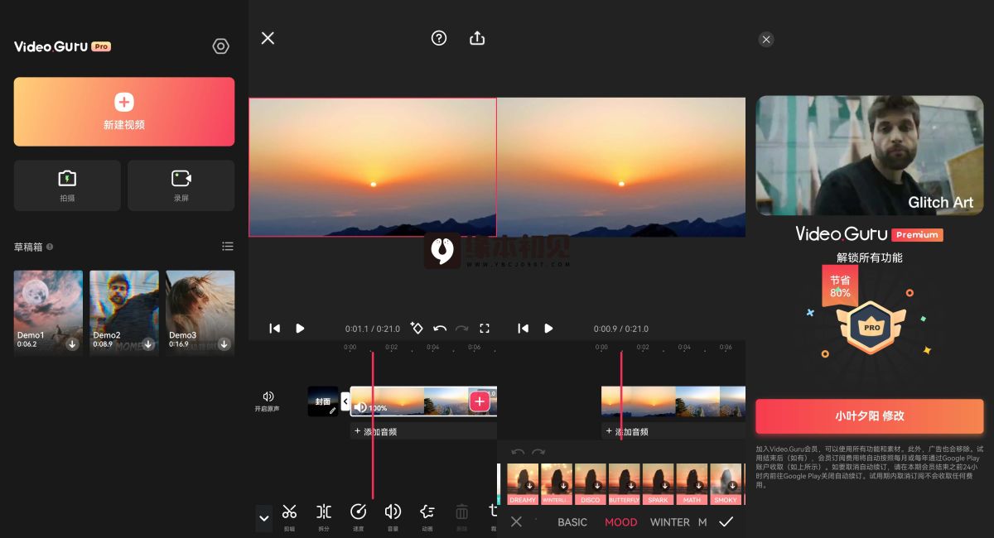
Task: Open the 草稿箱 info icon
Action: click(x=51, y=247)
